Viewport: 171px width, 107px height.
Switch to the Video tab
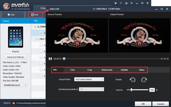[x=142, y=70]
